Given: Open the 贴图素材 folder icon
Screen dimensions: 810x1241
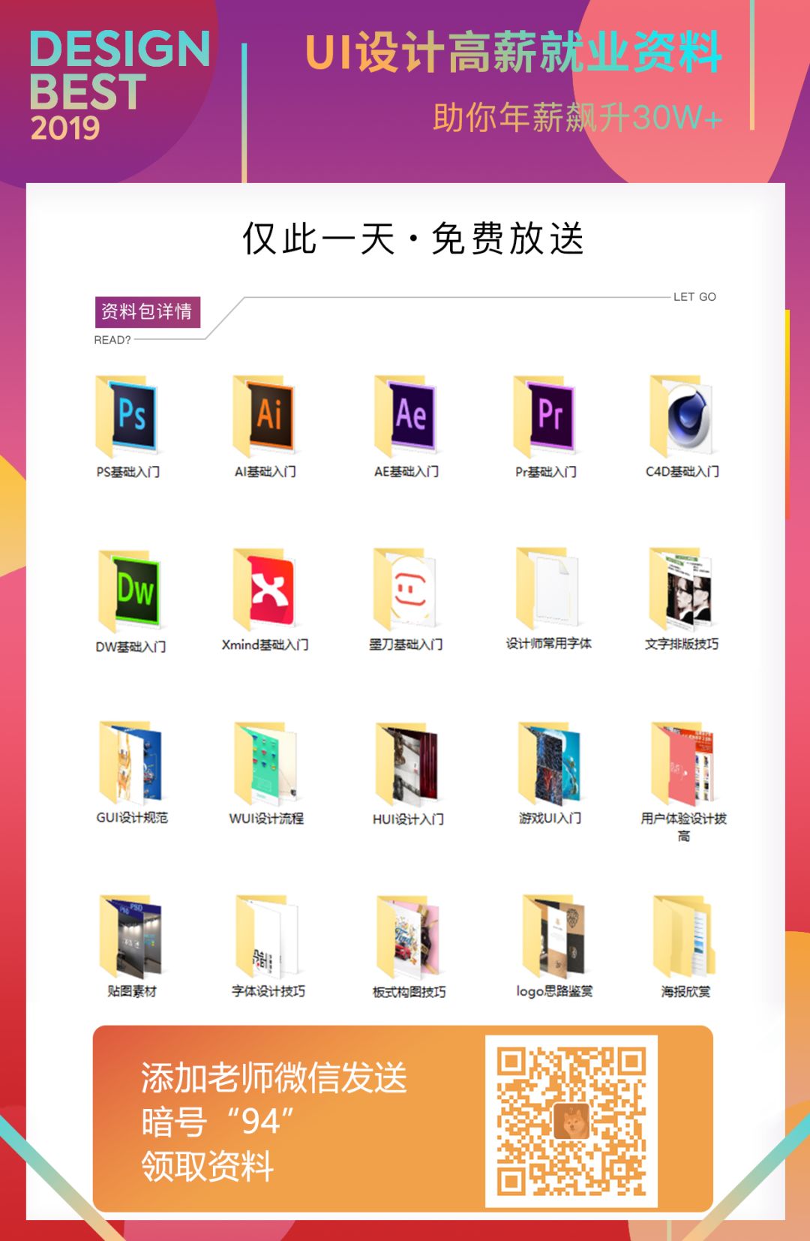Looking at the screenshot, I should 130,936.
